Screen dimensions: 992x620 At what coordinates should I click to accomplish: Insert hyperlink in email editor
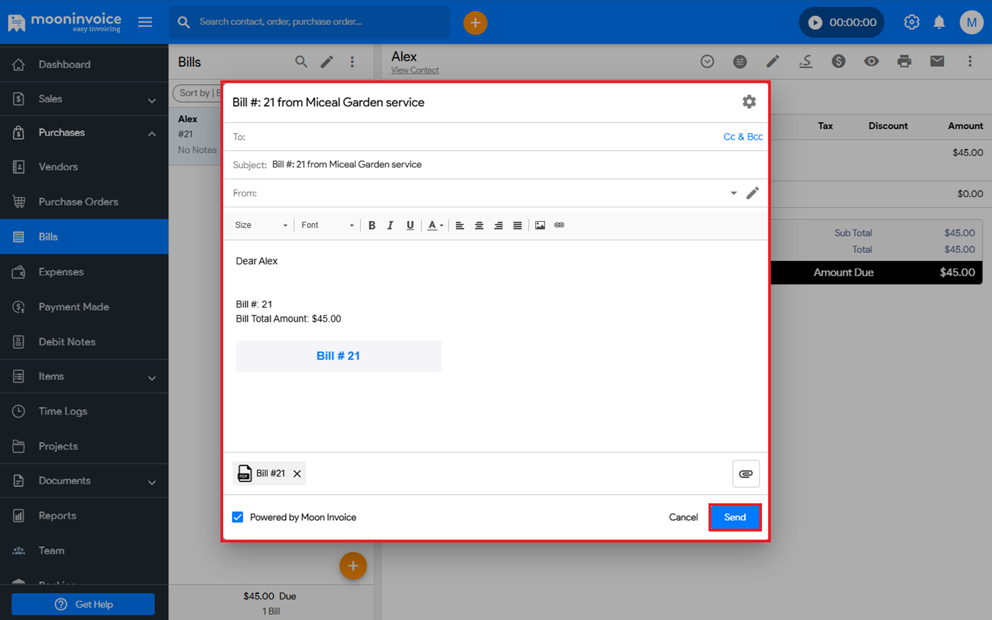coord(559,225)
